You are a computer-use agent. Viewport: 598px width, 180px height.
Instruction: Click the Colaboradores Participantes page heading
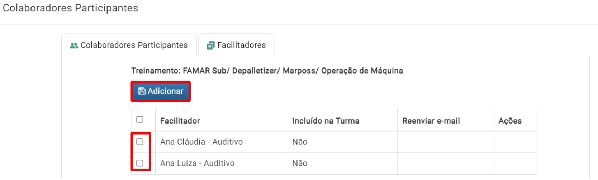70,8
